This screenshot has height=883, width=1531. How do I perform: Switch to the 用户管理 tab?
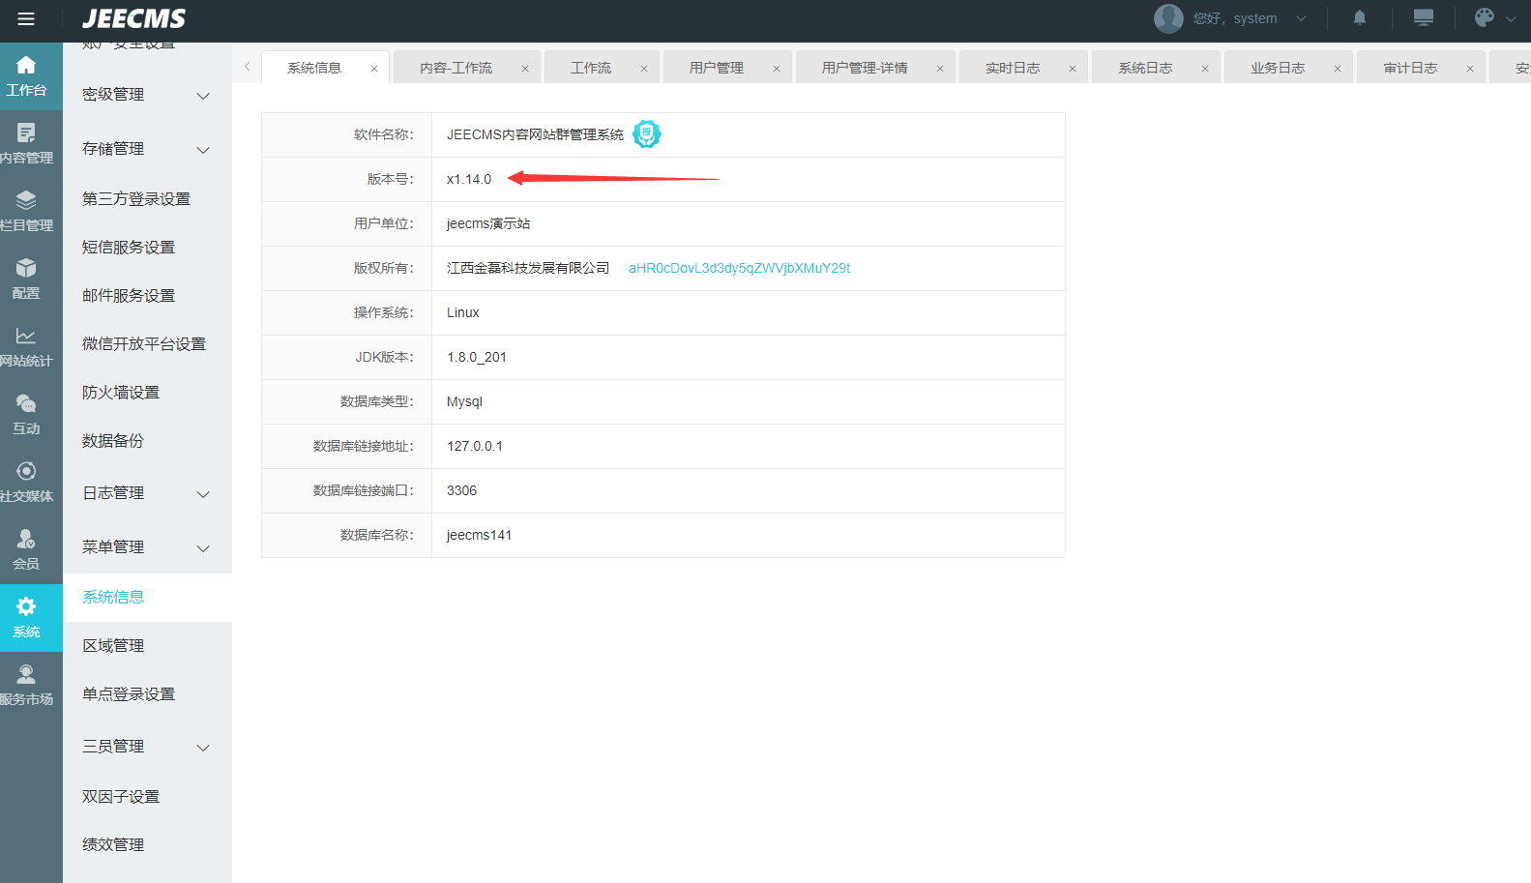coord(716,68)
